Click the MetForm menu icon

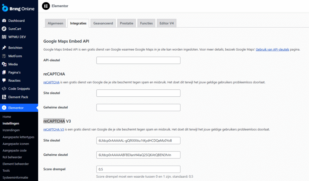click(4, 56)
